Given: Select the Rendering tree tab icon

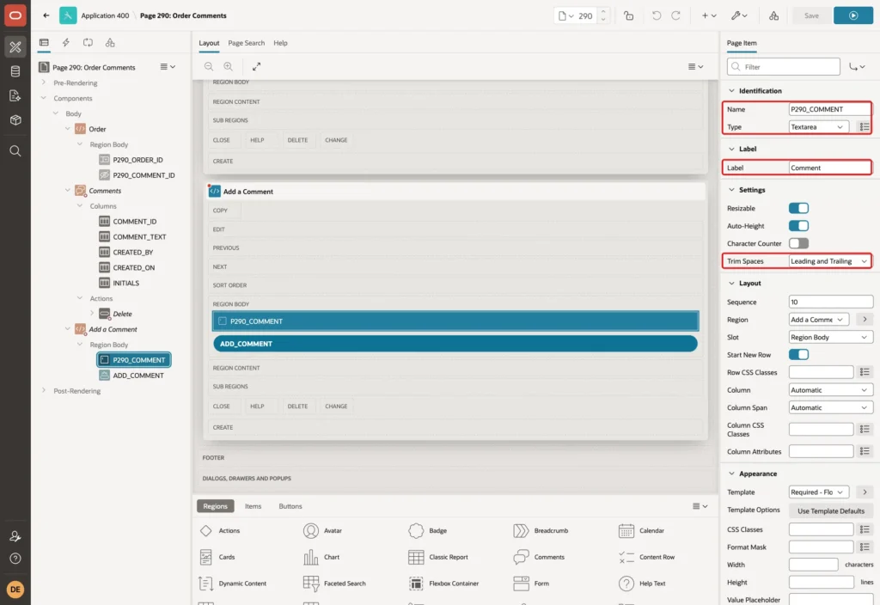Looking at the screenshot, I should pyautogui.click(x=44, y=43).
